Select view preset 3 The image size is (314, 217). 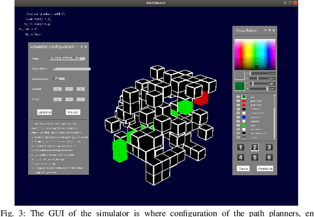269,147
